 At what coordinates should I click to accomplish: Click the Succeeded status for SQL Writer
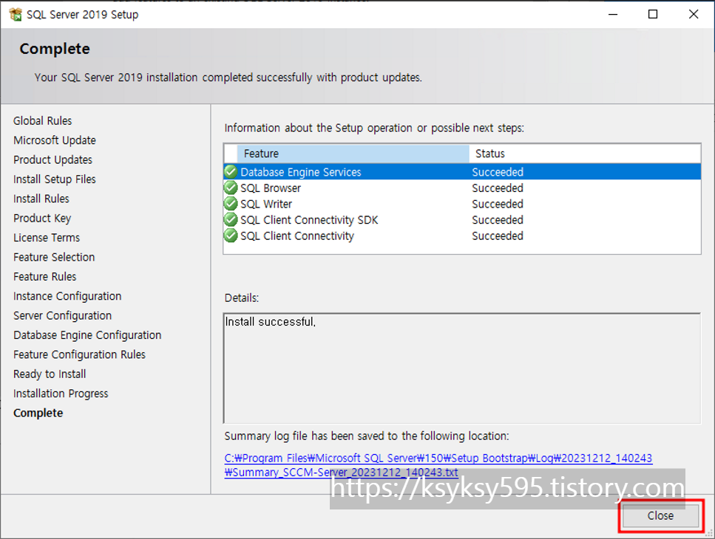point(498,204)
